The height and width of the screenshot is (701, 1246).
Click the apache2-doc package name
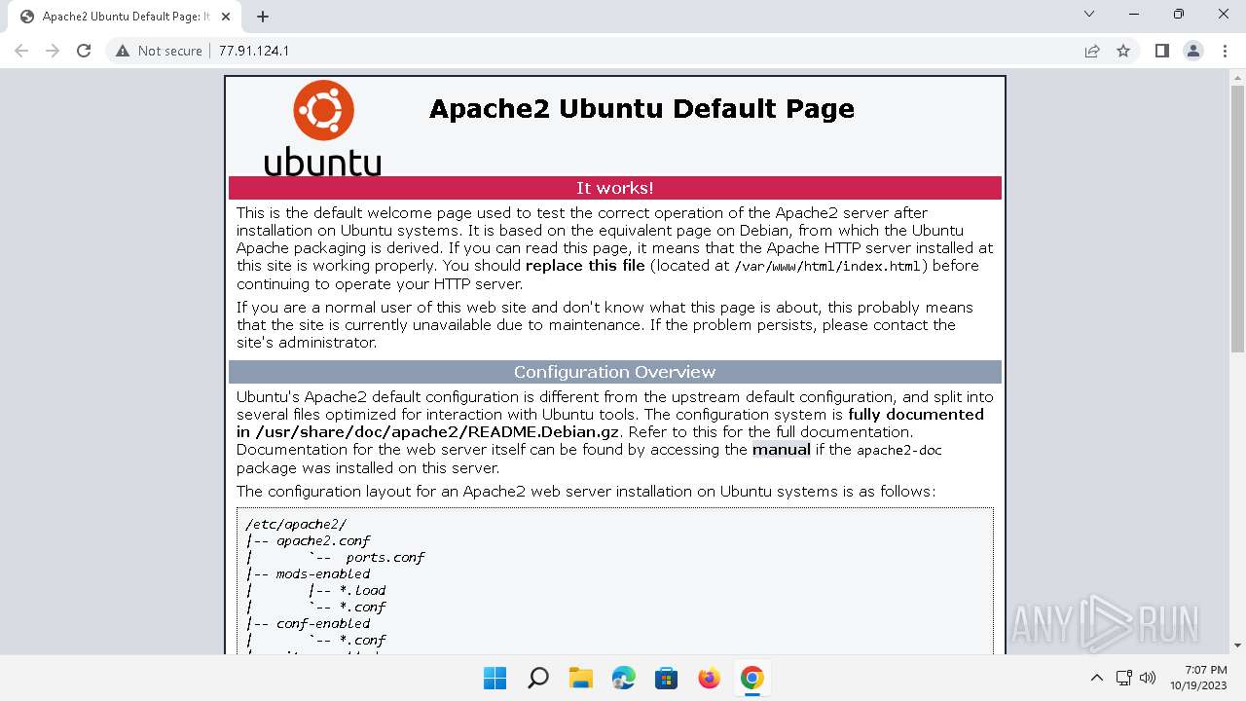point(898,451)
